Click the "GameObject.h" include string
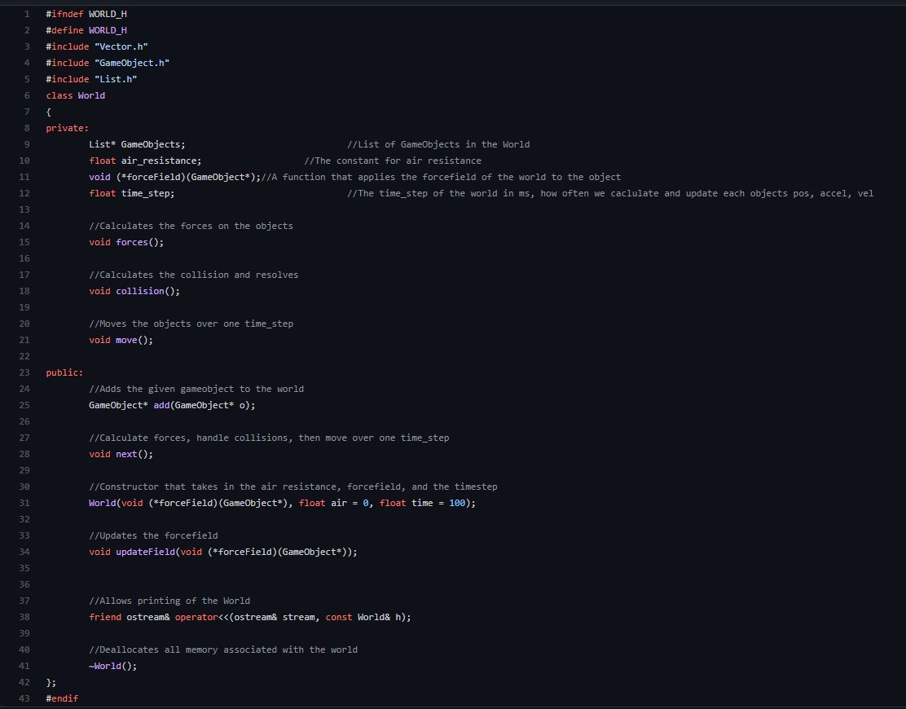 [x=132, y=63]
